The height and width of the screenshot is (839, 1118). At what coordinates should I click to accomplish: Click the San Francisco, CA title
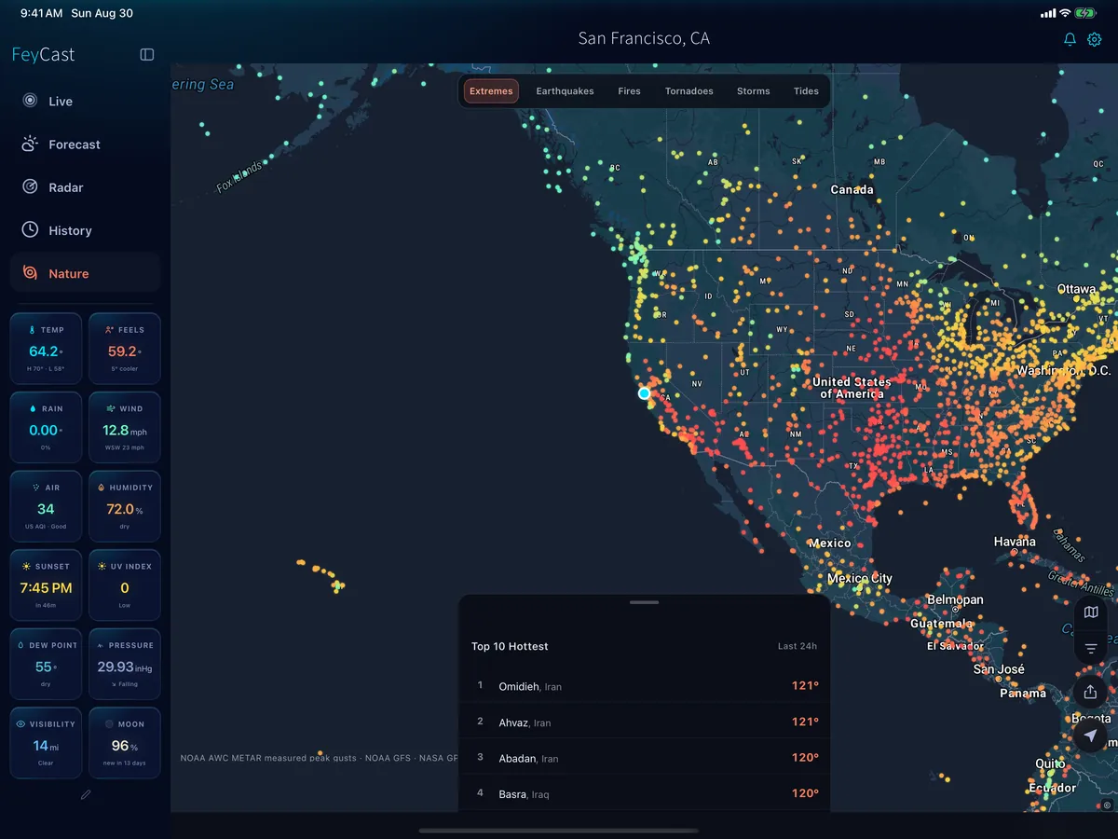tap(644, 39)
